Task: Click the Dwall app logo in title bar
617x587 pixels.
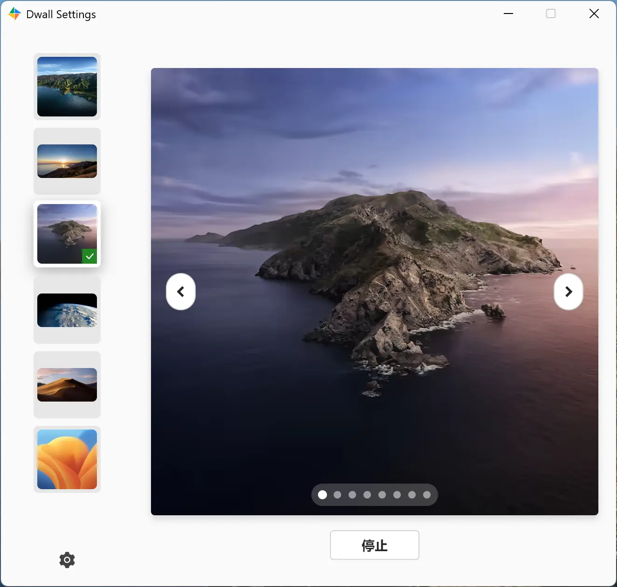Action: click(x=14, y=14)
